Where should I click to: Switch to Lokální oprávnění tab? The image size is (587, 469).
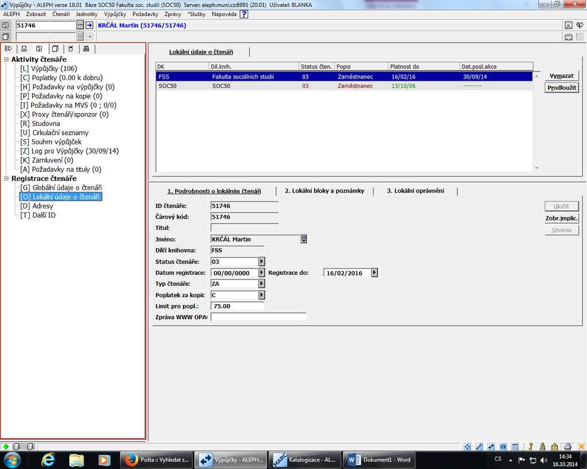[415, 191]
